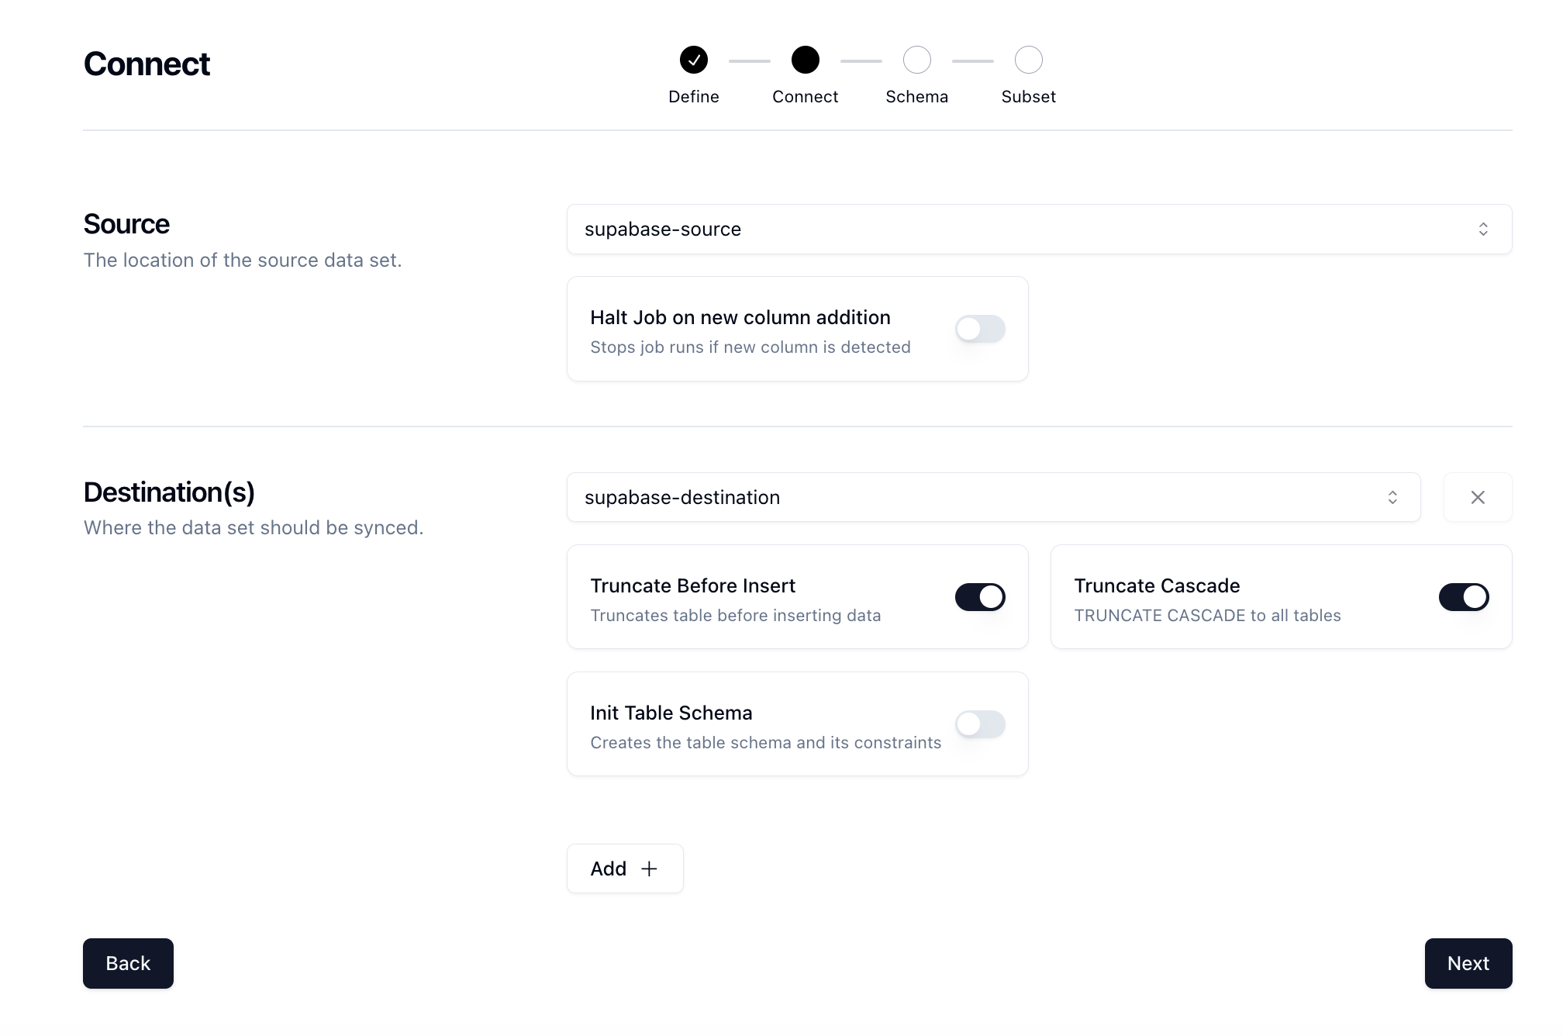The width and height of the screenshot is (1563, 1036).
Task: Remove the supabase-destination with the X icon
Action: tap(1478, 497)
